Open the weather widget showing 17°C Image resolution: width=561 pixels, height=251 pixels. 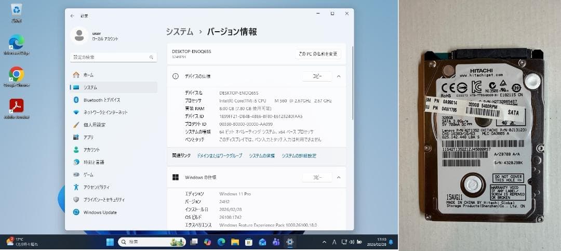click(x=22, y=242)
